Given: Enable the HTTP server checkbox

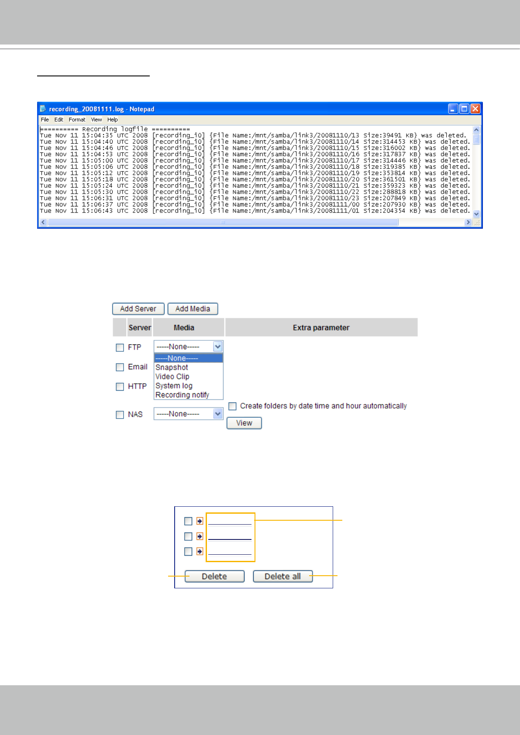Looking at the screenshot, I should pos(120,387).
